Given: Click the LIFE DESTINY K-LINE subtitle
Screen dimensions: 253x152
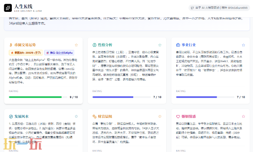Looking at the screenshot, I should tap(28, 11).
